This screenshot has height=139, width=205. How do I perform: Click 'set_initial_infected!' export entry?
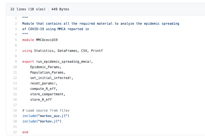[x=51, y=78]
